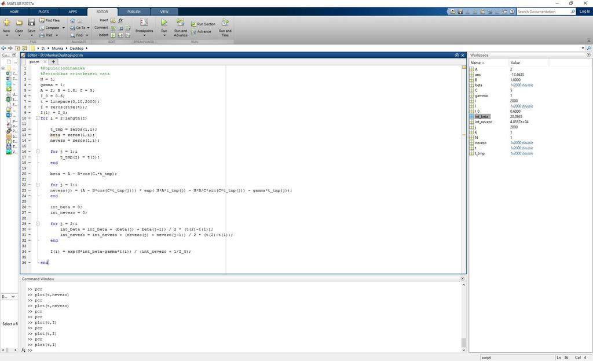Select the int_nevezo variable in Workspace
The width and height of the screenshot is (593, 361).
[484, 122]
